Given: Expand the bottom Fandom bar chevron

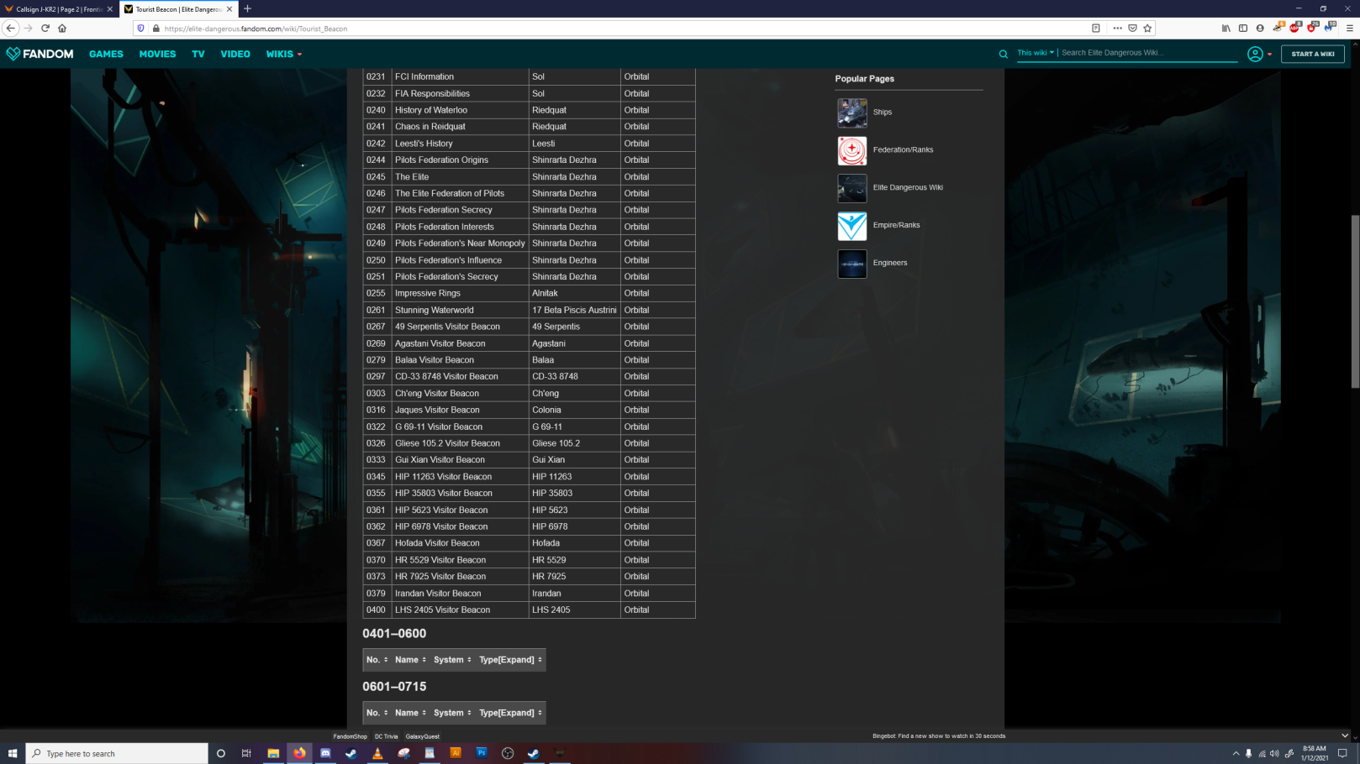Looking at the screenshot, I should [1345, 735].
